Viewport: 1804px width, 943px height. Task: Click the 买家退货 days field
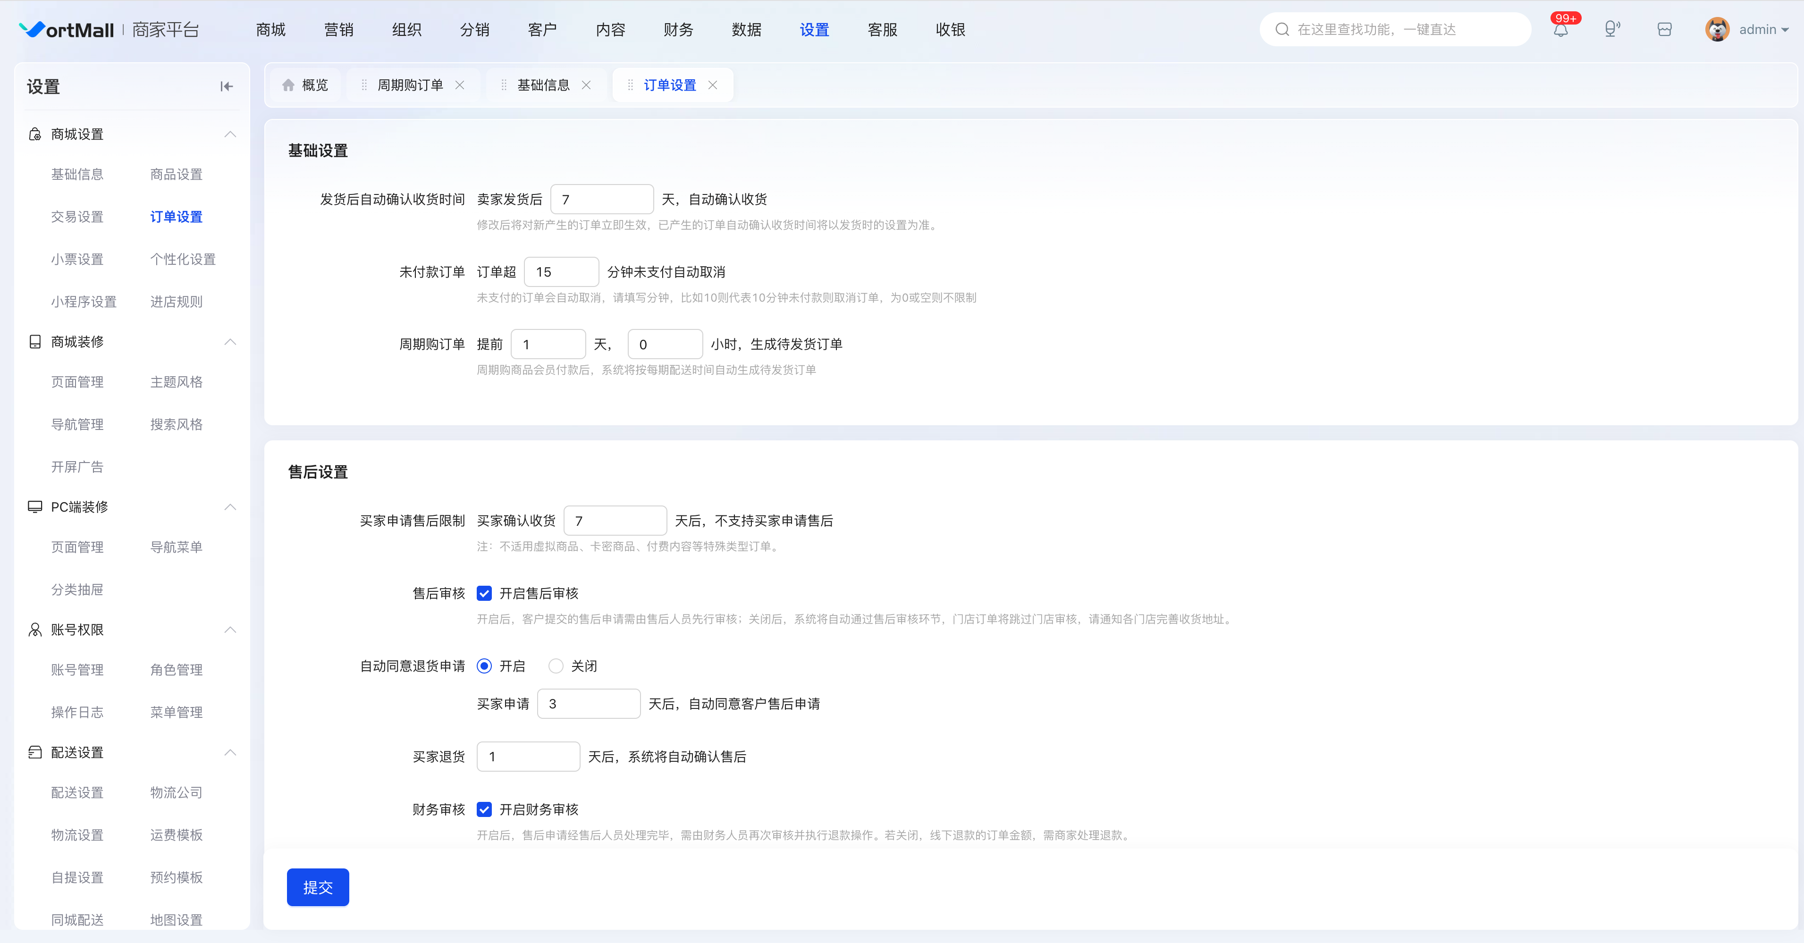529,757
